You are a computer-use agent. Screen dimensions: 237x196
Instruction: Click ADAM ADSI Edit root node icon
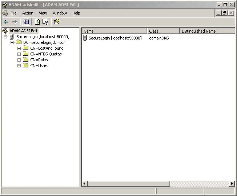tap(5, 31)
